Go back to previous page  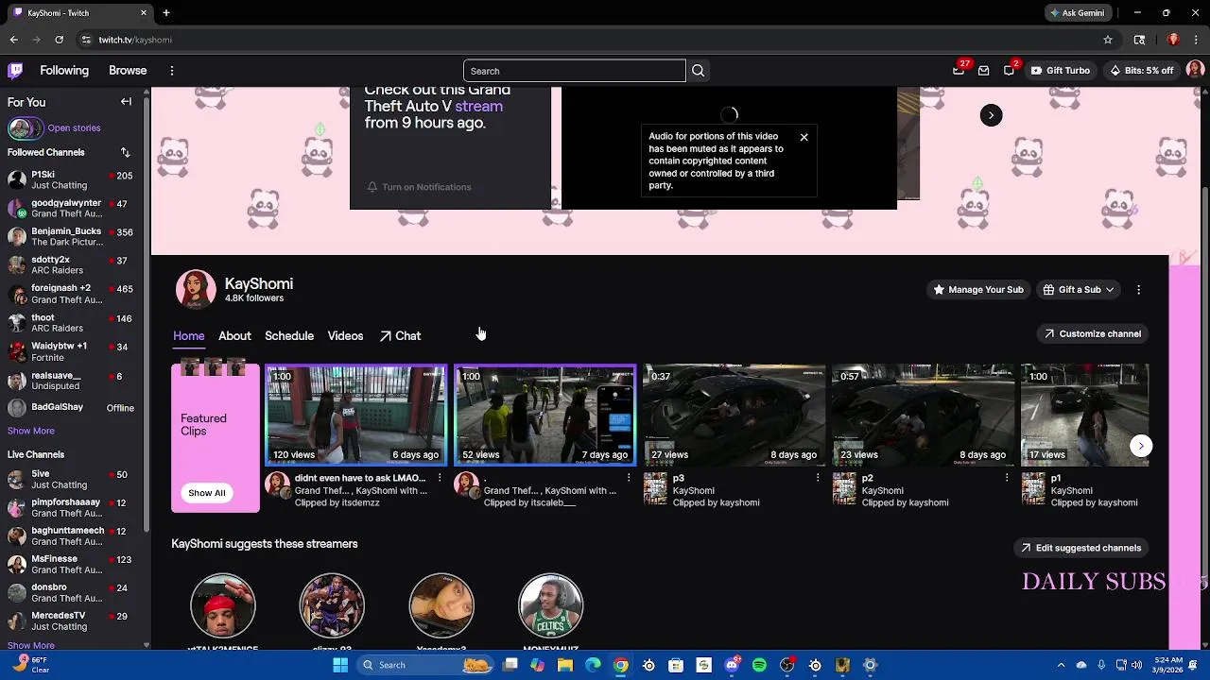13,40
